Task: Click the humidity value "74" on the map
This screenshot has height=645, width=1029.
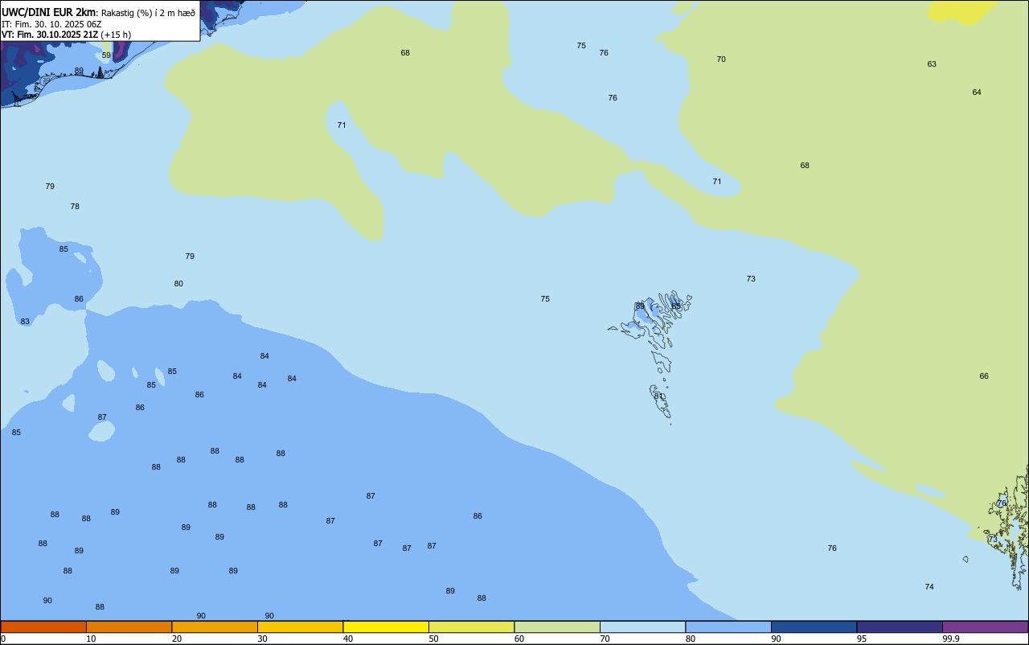Action: pyautogui.click(x=929, y=587)
